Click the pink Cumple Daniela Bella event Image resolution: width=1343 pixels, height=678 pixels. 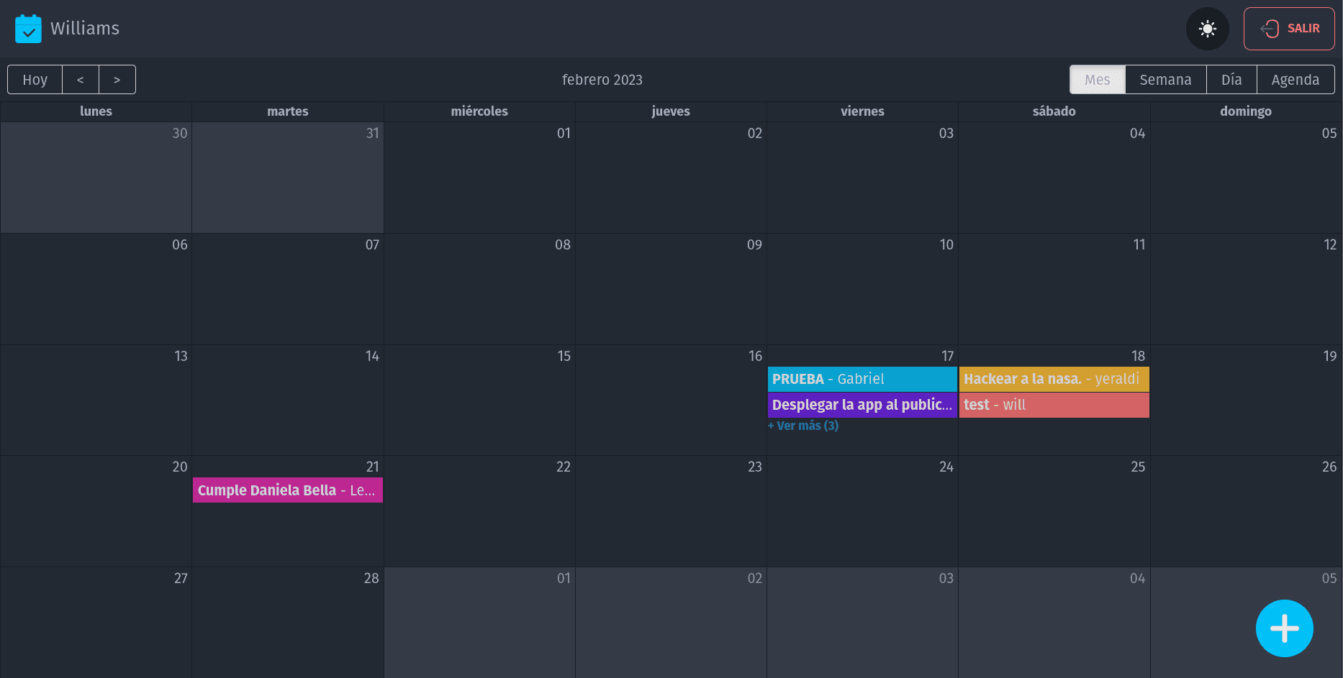[x=287, y=490]
